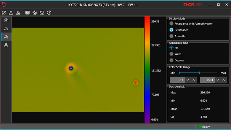Click the 151.532 color scale label
The image size is (231, 130).
point(156,71)
